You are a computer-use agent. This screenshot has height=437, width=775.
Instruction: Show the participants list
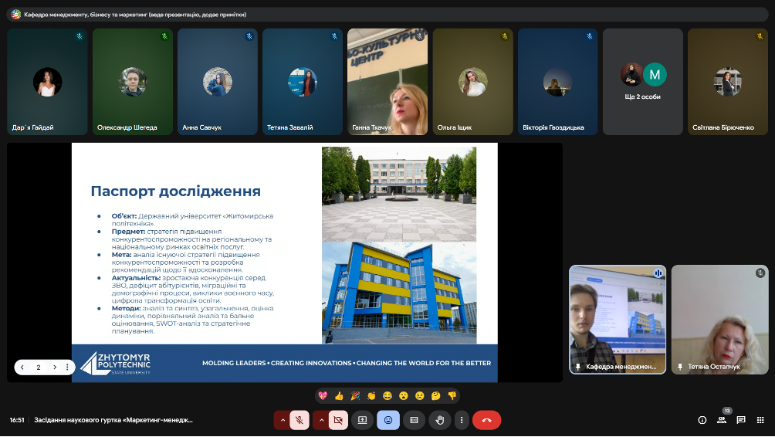tap(721, 420)
